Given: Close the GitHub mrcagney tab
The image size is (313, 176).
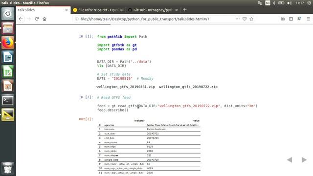Looking at the screenshot, I should tap(177, 10).
